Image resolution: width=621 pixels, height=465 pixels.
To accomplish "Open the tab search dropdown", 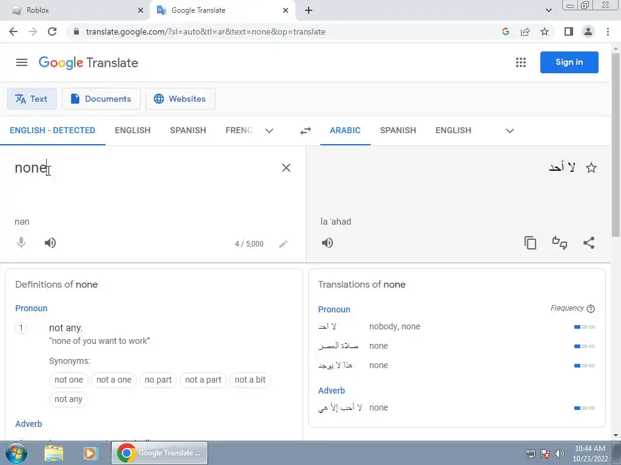I will pyautogui.click(x=548, y=10).
